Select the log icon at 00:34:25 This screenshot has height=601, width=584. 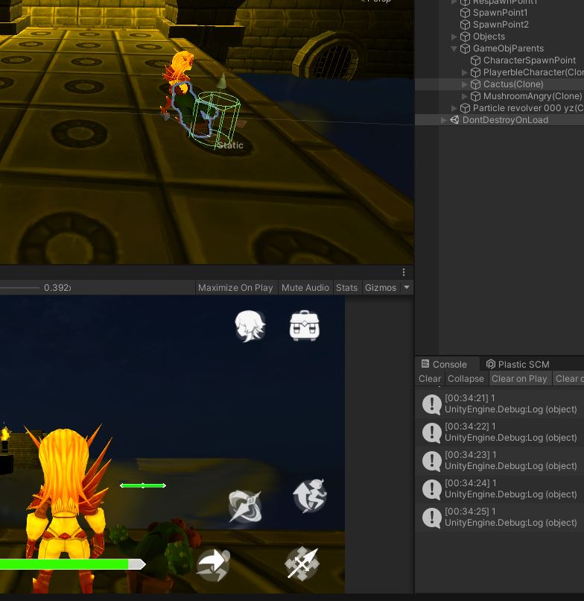[432, 517]
